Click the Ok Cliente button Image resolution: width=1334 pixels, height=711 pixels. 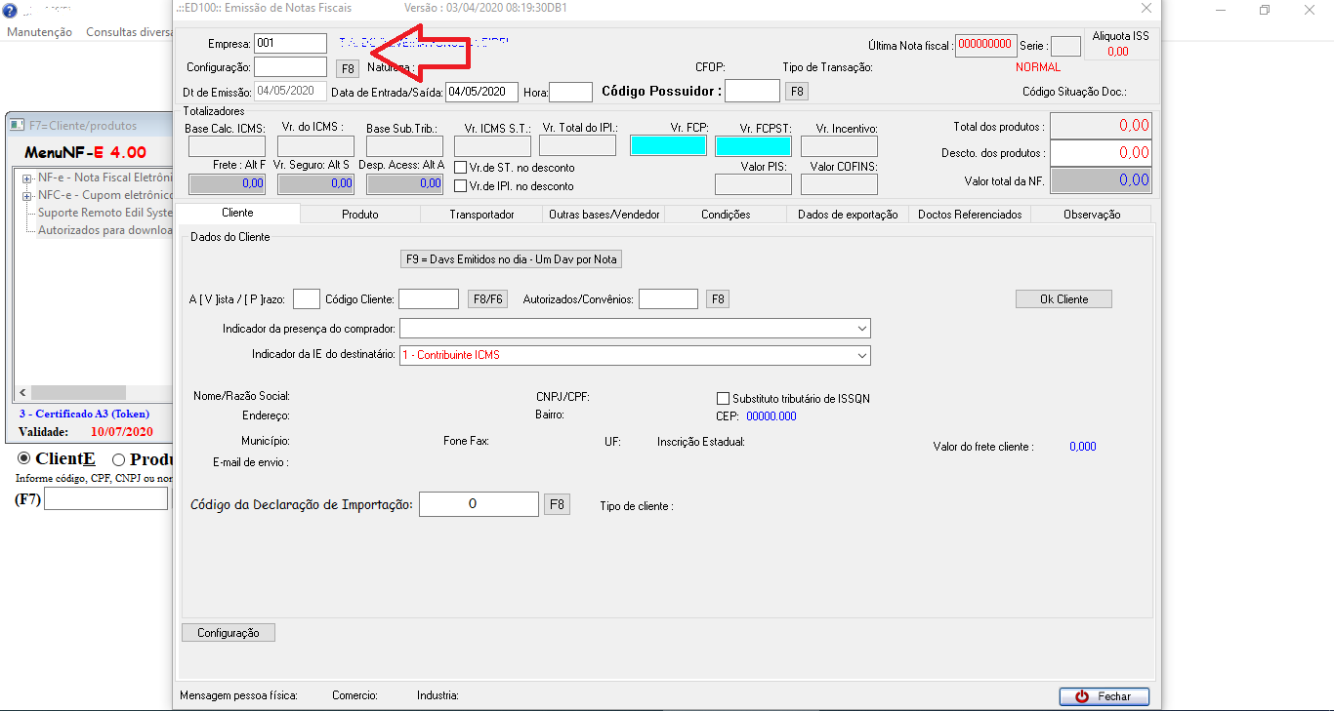pos(1063,299)
